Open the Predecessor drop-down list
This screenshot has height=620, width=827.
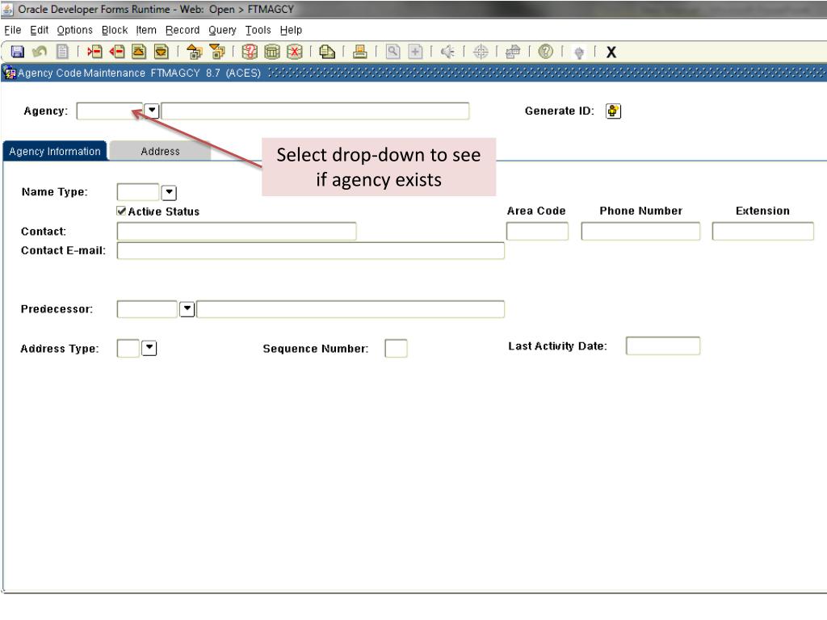coord(187,309)
